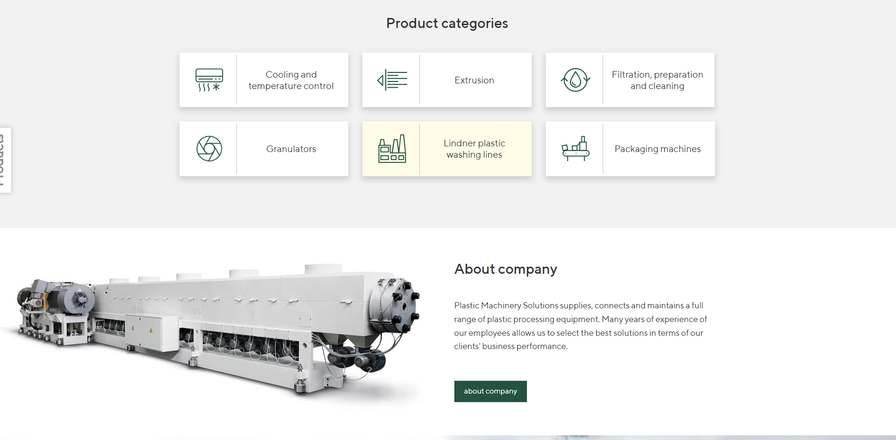Click the Product categories heading
Screen dimensions: 896x440
click(x=447, y=23)
